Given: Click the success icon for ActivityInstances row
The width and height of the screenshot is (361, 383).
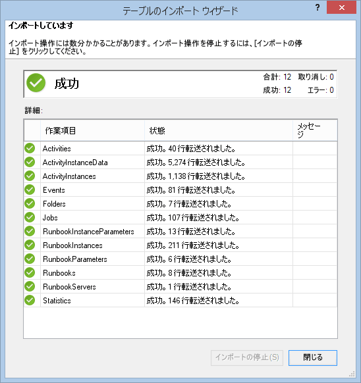Looking at the screenshot, I should coord(30,176).
